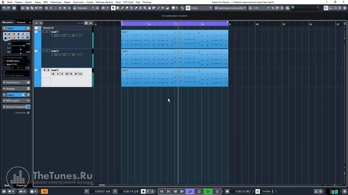Click the Rewind transport icon

pyautogui.click(x=175, y=191)
